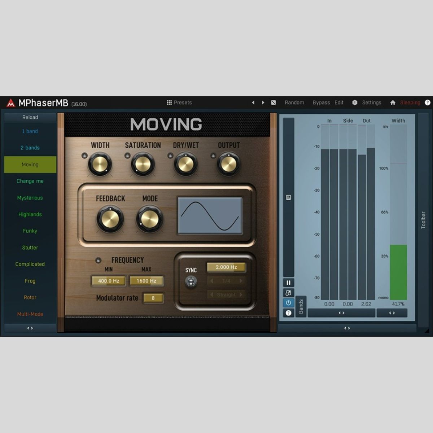Open the Presets grid icon

[x=169, y=102]
